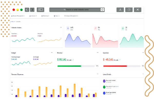Viewport: 154px width, 103px height.
Task: Expand the Sales menu
Action: [57, 16]
